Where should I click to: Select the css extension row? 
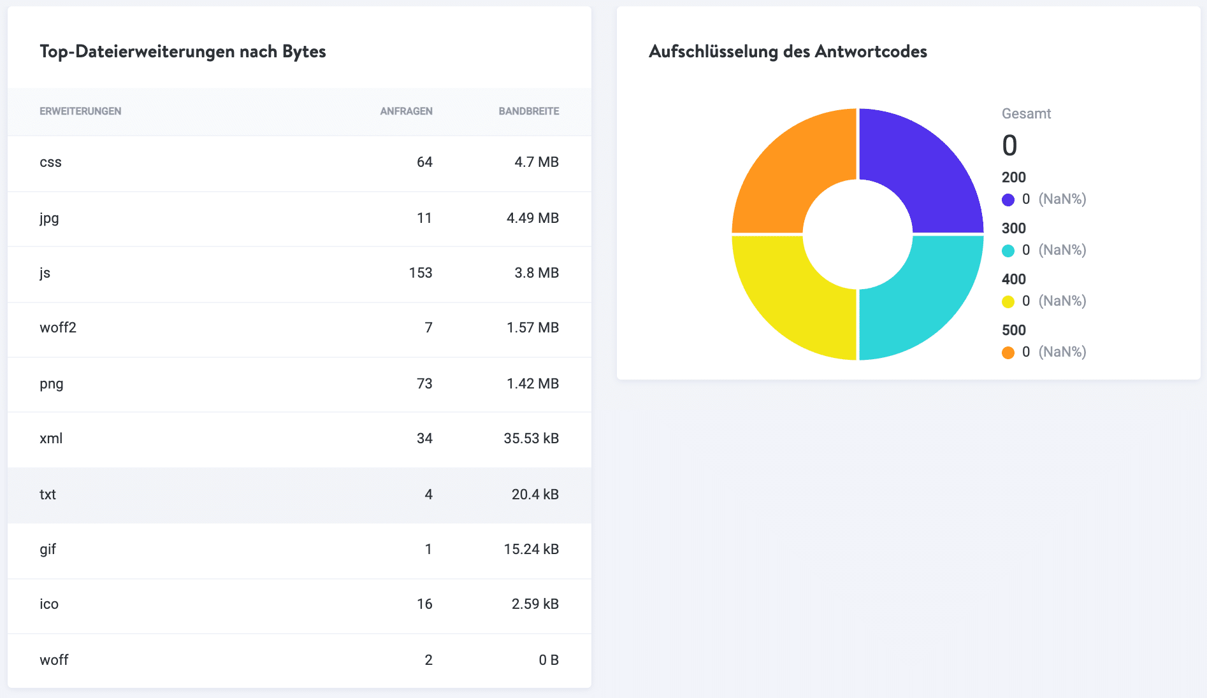click(x=300, y=162)
